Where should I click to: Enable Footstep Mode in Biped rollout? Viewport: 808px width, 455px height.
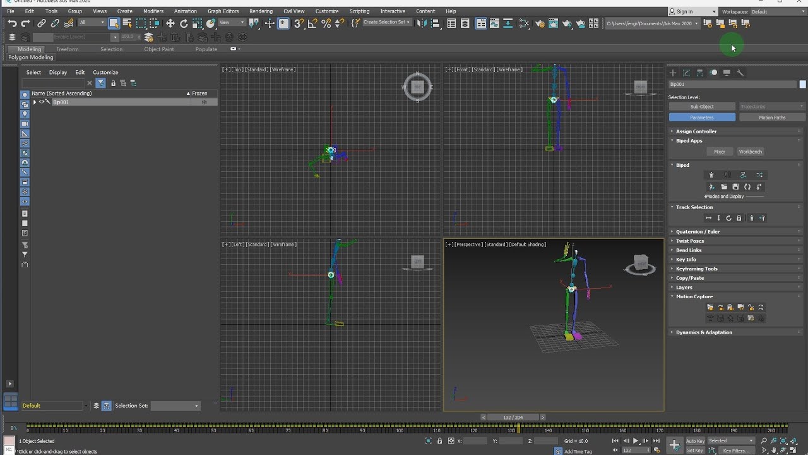(x=727, y=175)
